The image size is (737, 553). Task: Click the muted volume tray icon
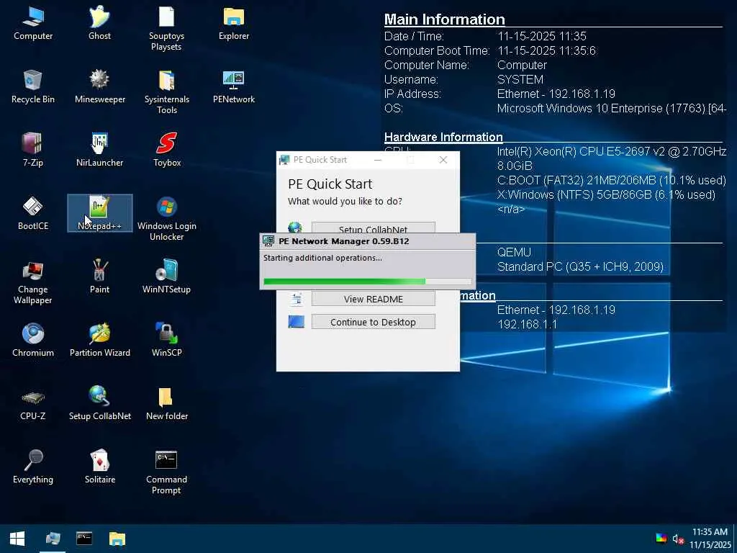click(x=677, y=539)
